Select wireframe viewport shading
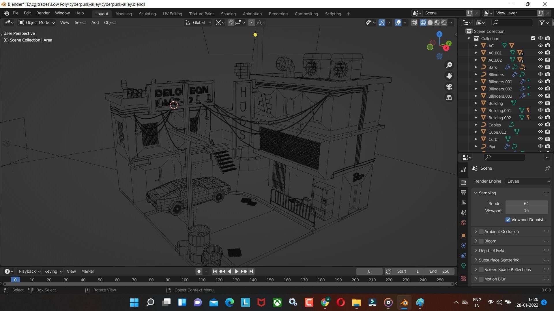The width and height of the screenshot is (554, 311). [x=423, y=23]
